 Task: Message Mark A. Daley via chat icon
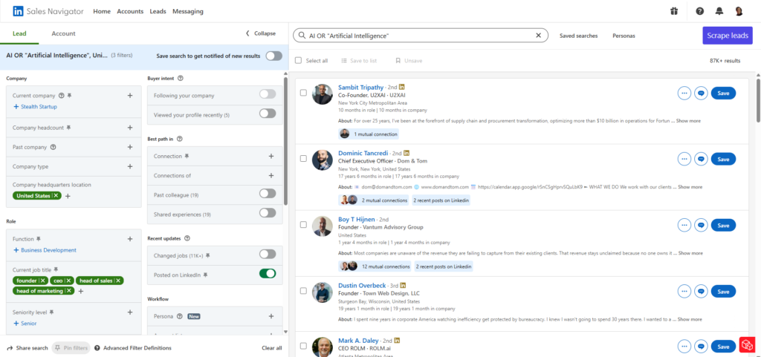click(x=701, y=347)
